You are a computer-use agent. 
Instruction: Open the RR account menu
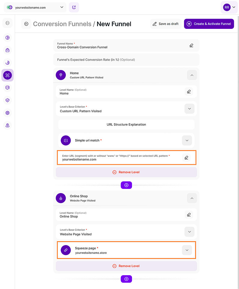[x=229, y=7]
